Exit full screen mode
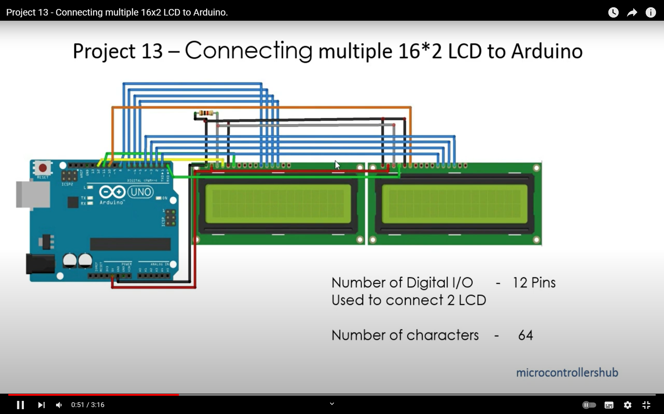This screenshot has height=414, width=664. pyautogui.click(x=646, y=405)
